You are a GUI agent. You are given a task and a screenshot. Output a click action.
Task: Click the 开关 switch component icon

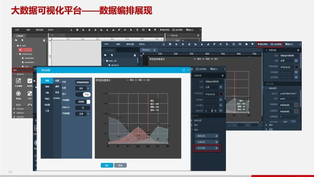pos(30,93)
